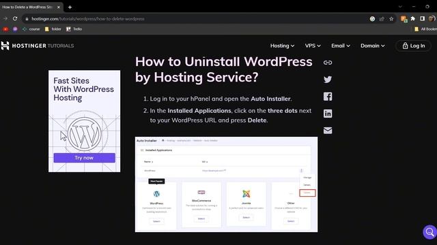This screenshot has height=245, width=437.
Task: Click the Log In button
Action: coord(414,46)
